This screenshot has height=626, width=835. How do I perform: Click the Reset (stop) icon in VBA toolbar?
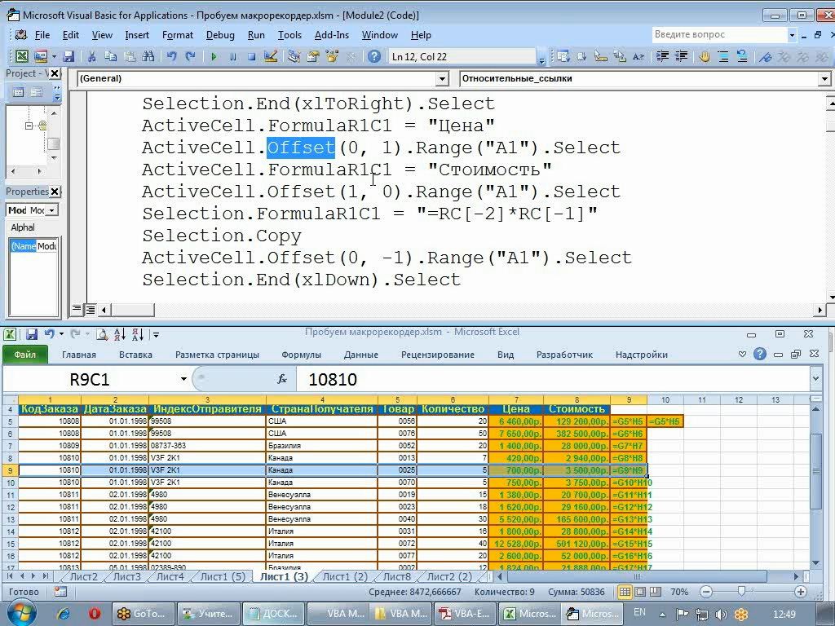click(251, 57)
